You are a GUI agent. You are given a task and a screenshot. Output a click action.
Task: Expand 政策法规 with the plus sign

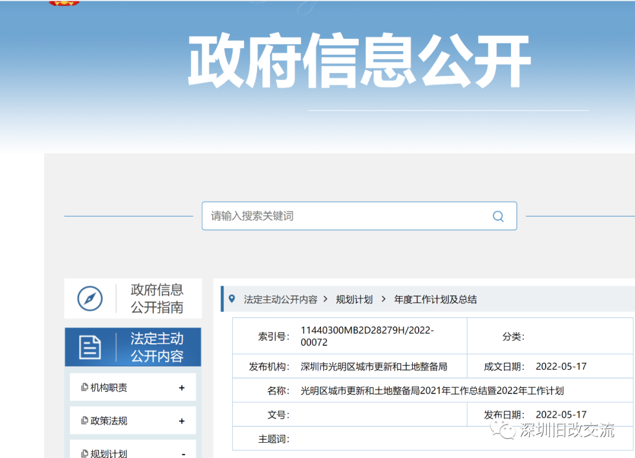coord(182,421)
